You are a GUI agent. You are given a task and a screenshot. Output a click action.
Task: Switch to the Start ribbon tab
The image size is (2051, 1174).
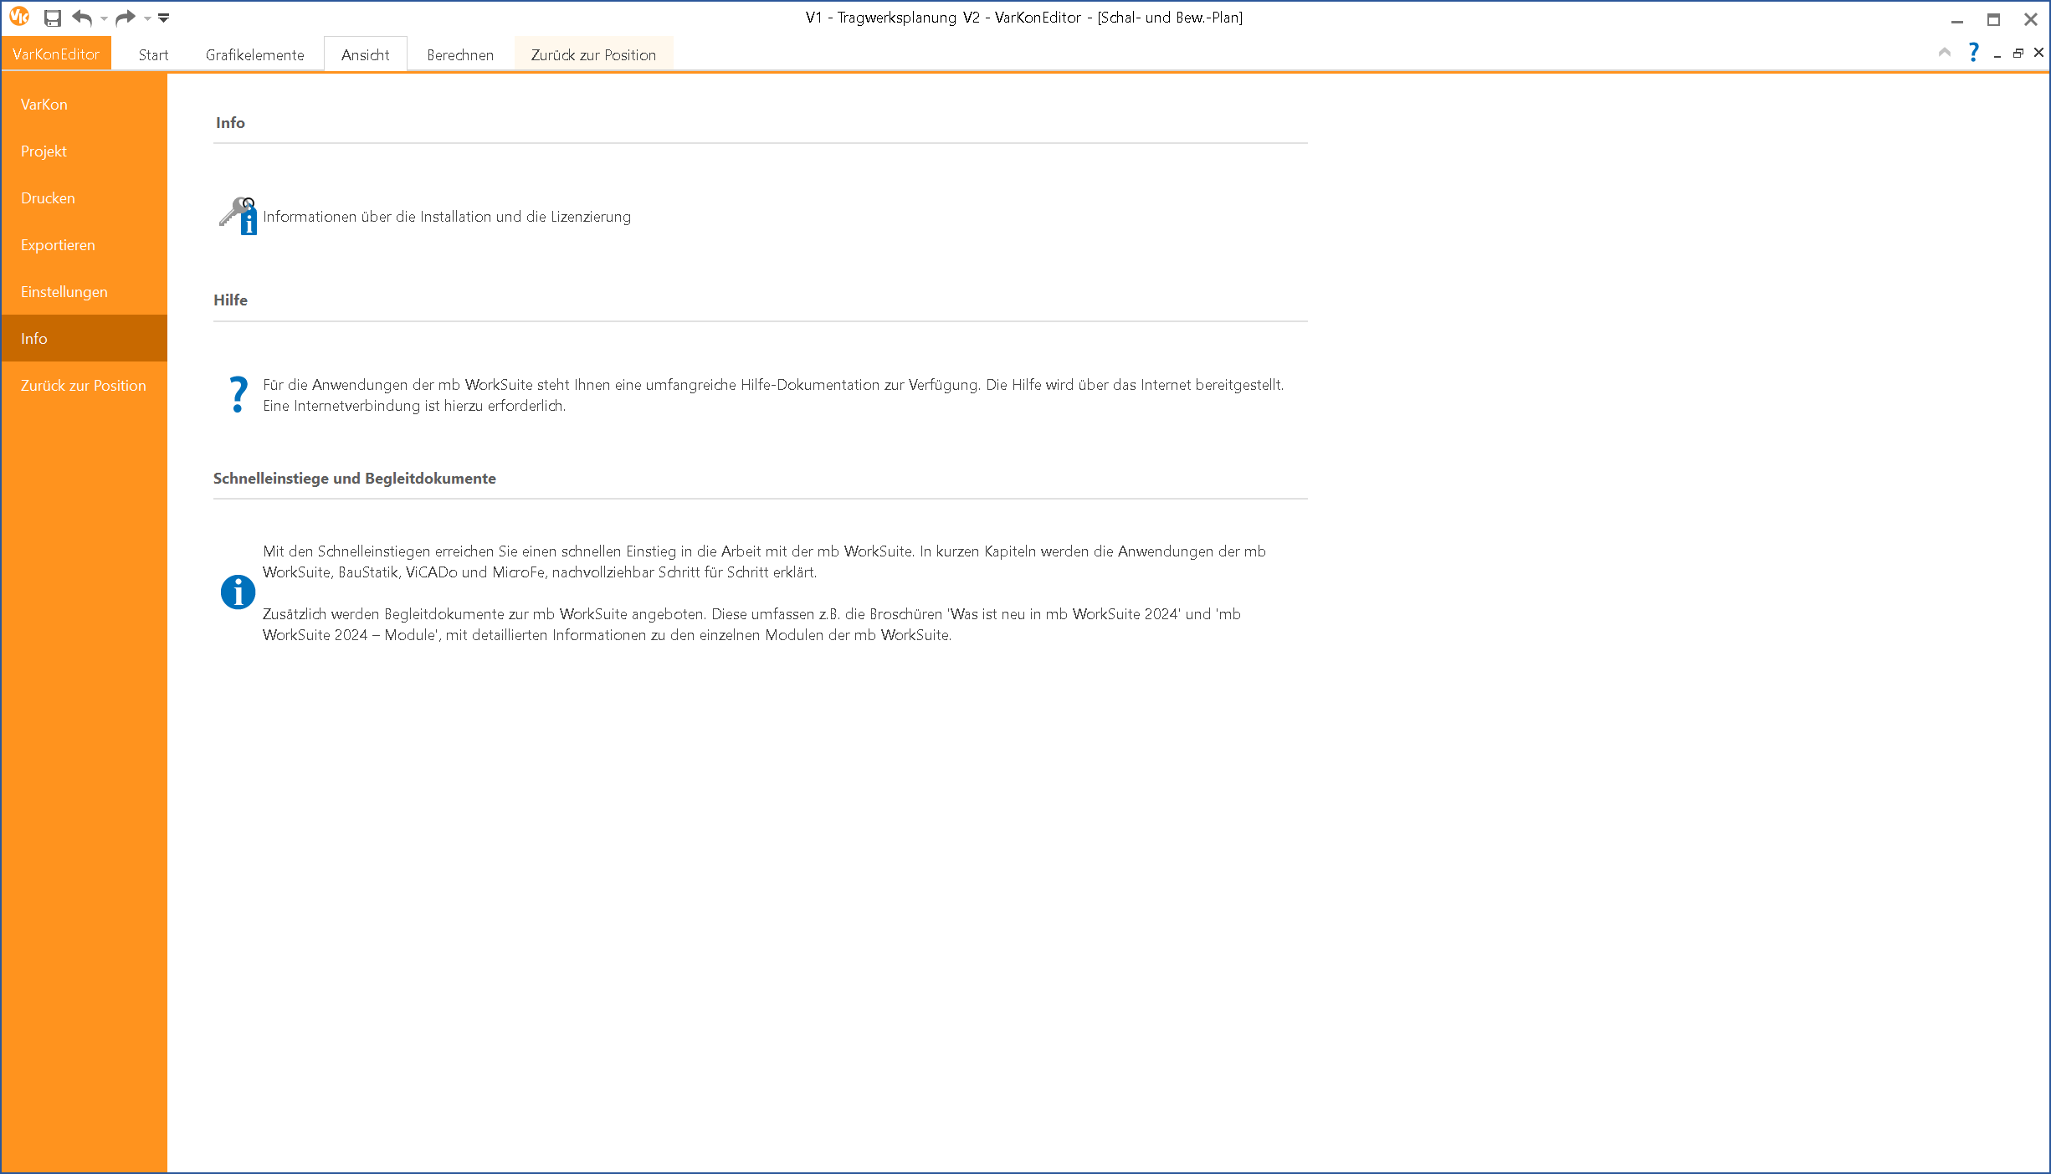[x=153, y=55]
